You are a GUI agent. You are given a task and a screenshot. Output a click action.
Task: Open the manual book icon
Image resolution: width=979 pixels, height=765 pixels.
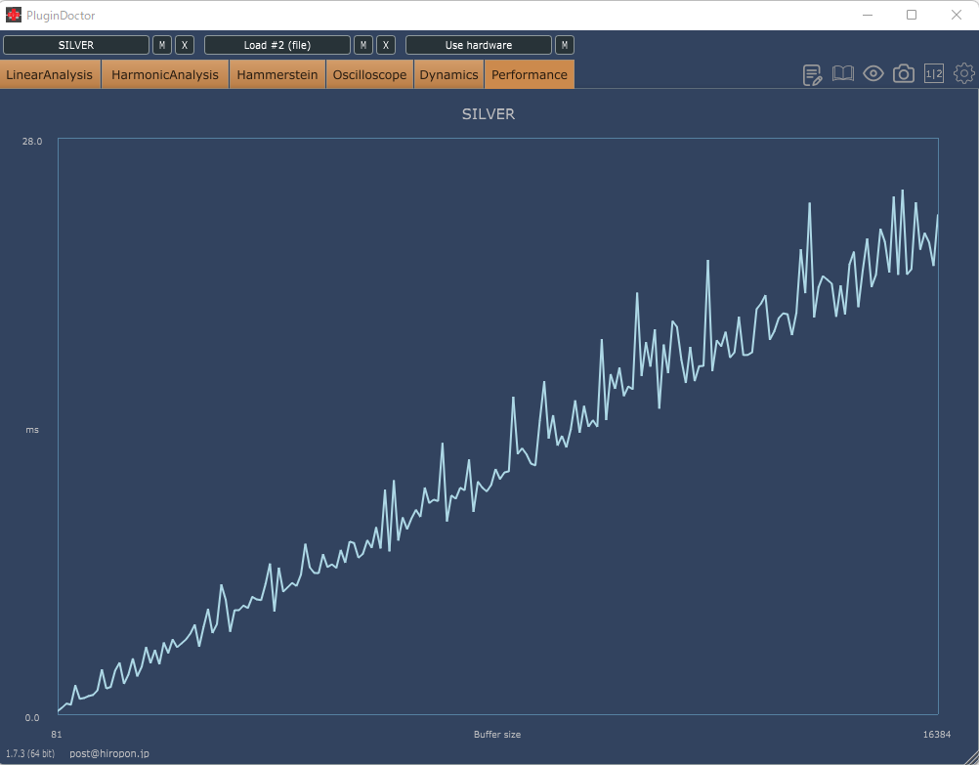tap(843, 73)
